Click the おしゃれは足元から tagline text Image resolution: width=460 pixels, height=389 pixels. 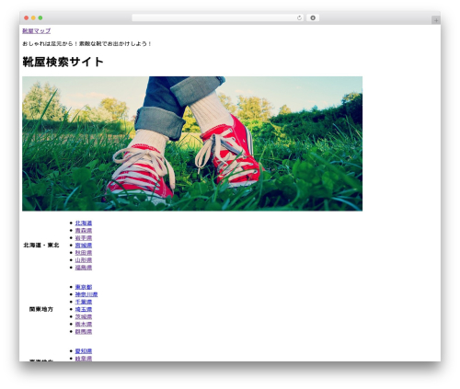click(87, 44)
